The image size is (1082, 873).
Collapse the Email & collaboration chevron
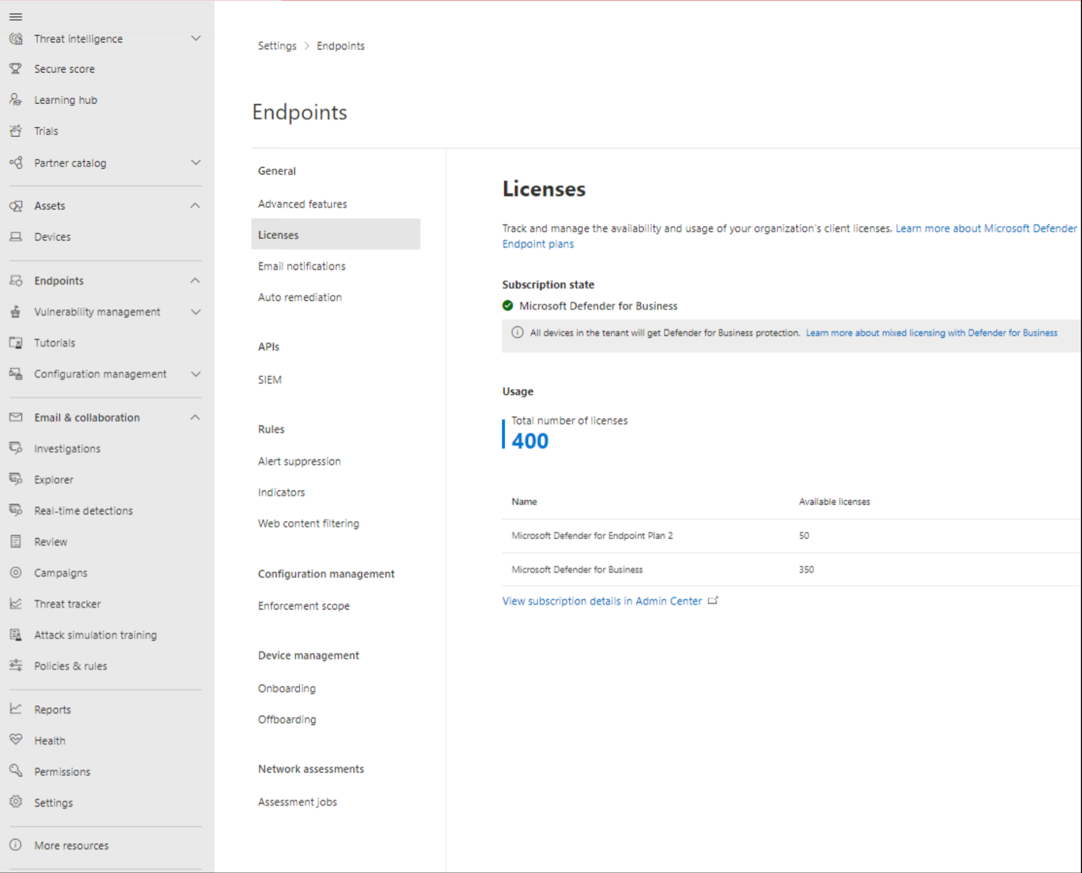[x=195, y=417]
